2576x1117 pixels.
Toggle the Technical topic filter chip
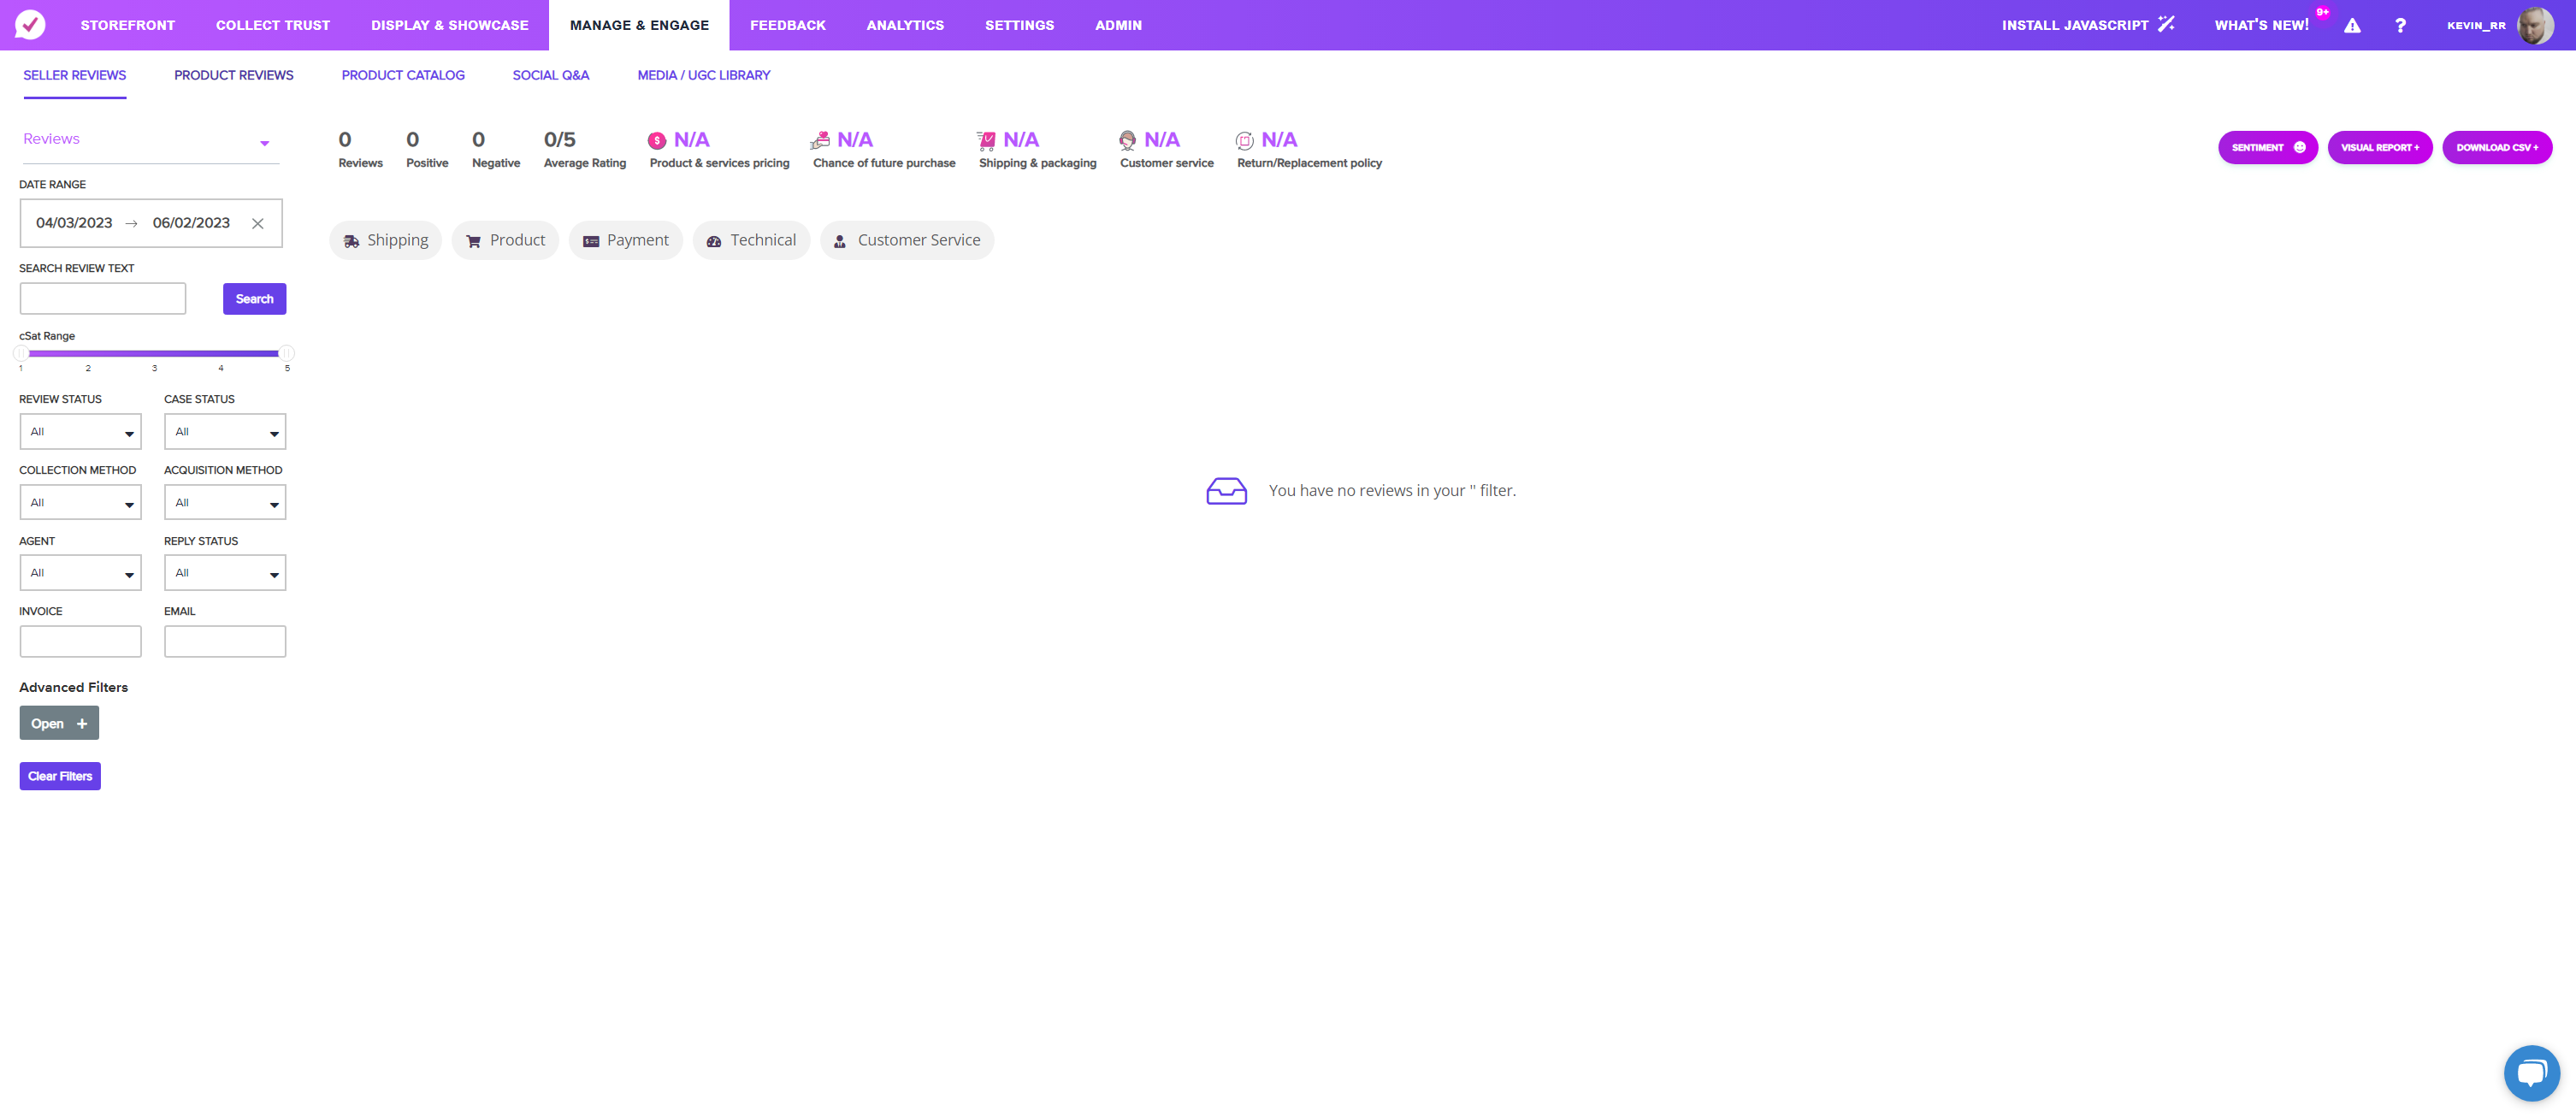[x=751, y=240]
